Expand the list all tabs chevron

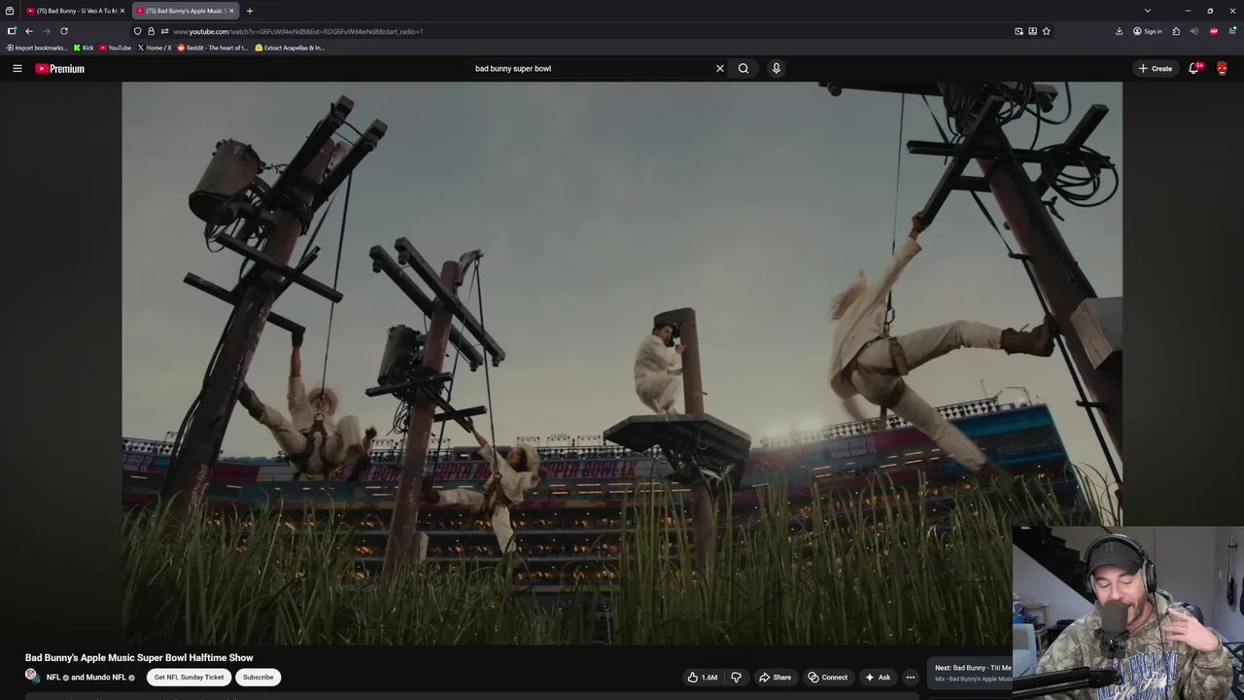point(1148,11)
